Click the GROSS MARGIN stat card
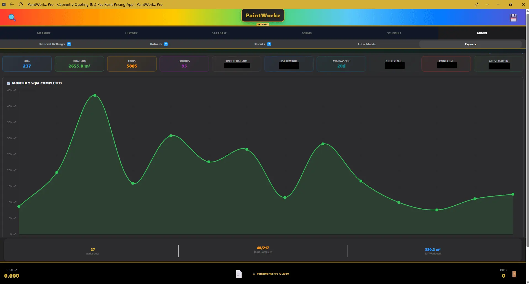Image resolution: width=529 pixels, height=284 pixels. click(499, 64)
